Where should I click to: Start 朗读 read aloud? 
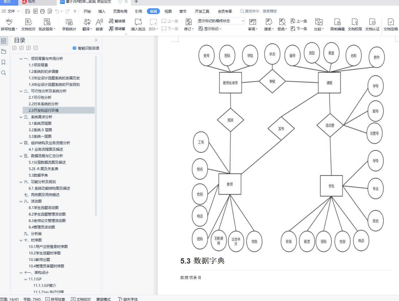point(99,25)
